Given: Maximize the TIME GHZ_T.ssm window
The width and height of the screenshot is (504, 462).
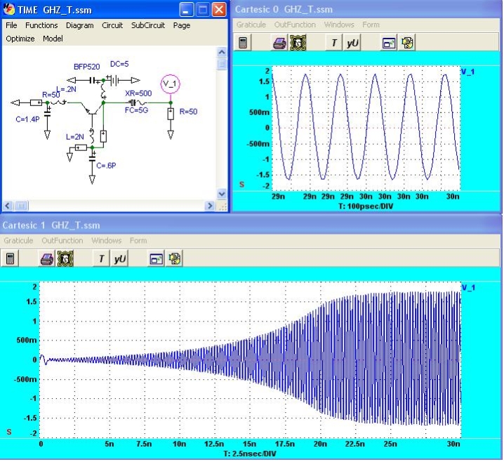Looking at the screenshot, I should (x=203, y=10).
